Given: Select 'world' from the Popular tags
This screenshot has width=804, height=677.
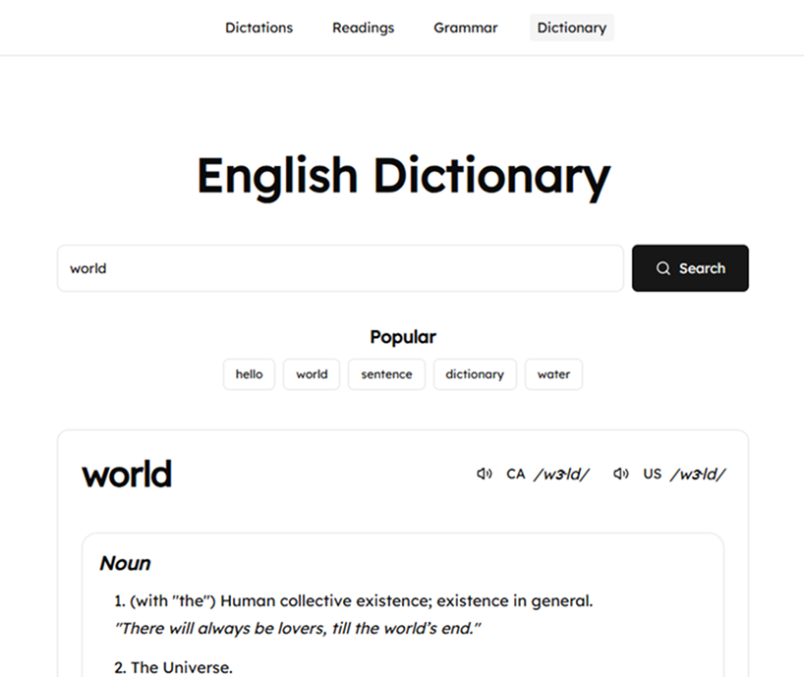Looking at the screenshot, I should (x=311, y=374).
